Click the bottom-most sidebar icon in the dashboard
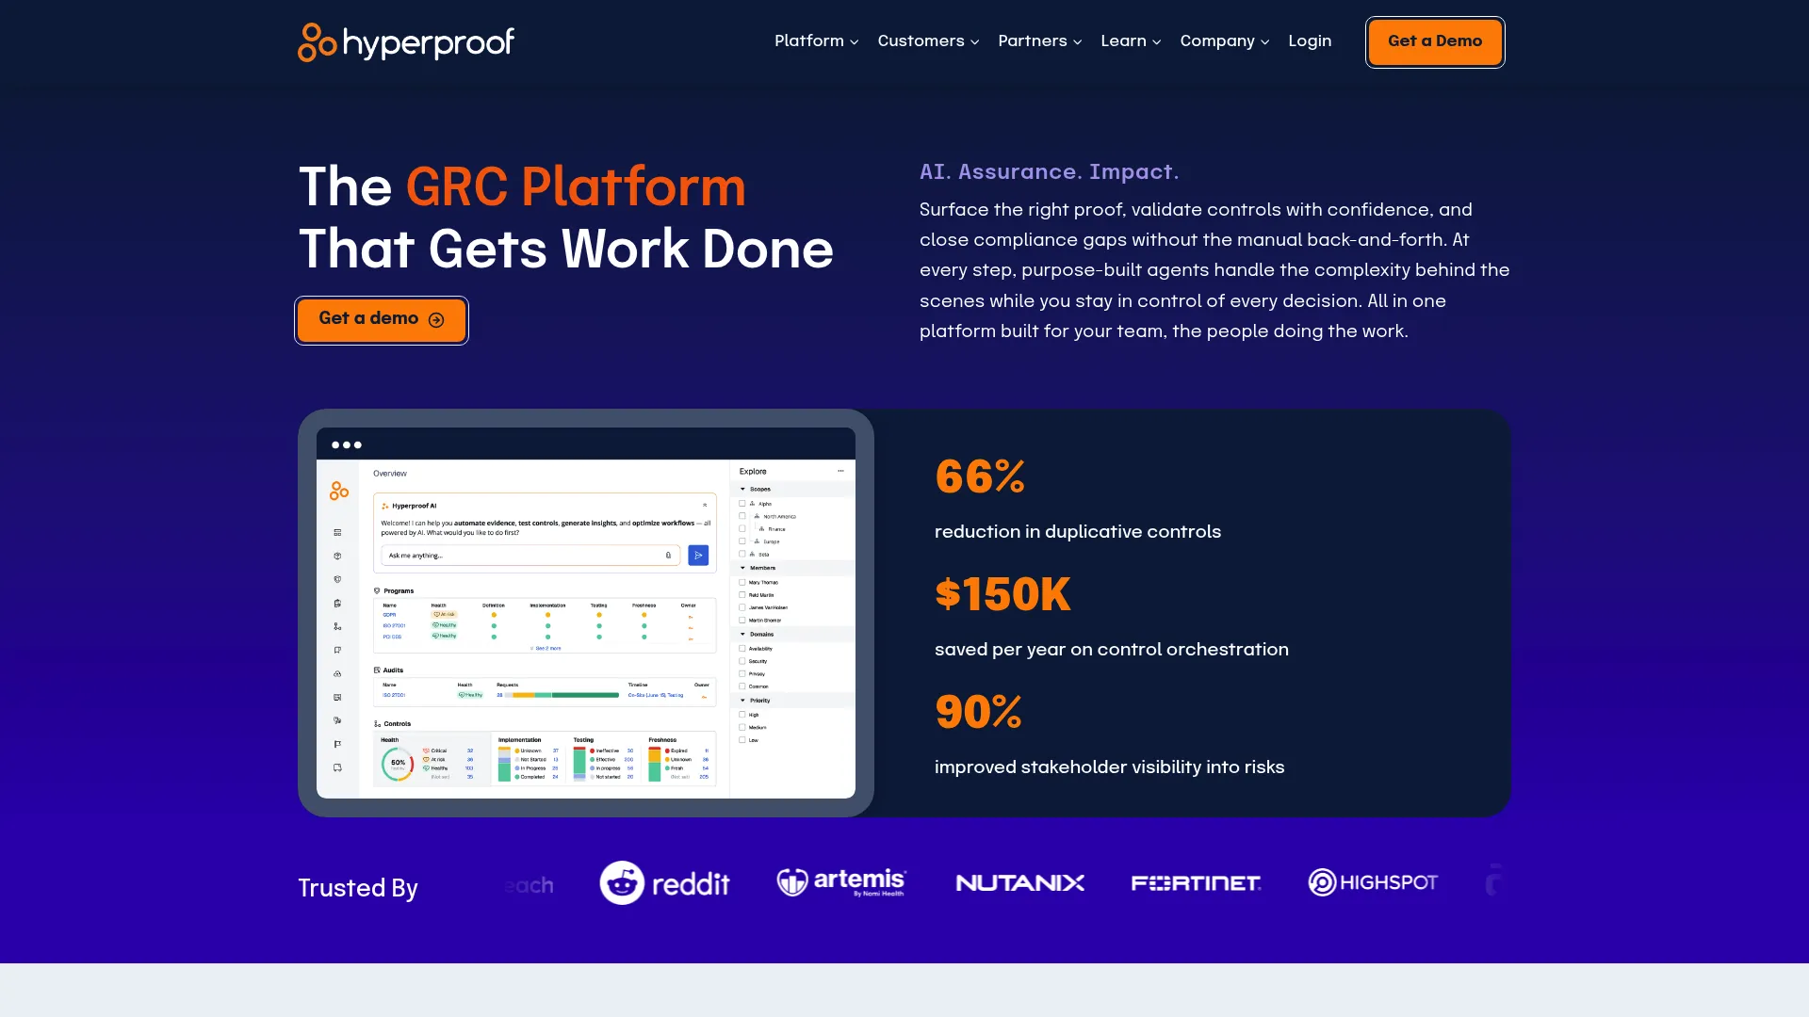1809x1017 pixels. coord(337,767)
